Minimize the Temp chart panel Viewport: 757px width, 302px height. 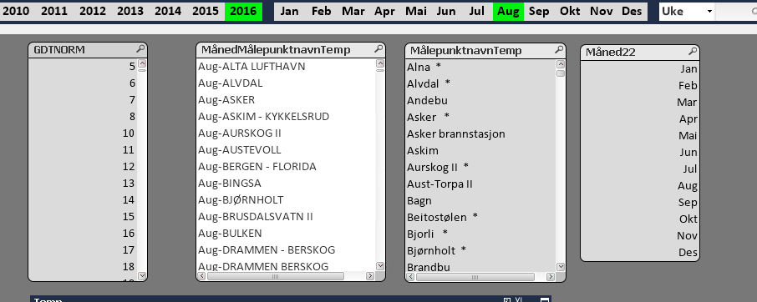pos(545,300)
